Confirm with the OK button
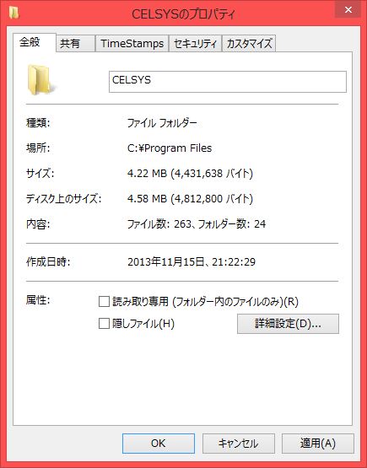 [159, 444]
